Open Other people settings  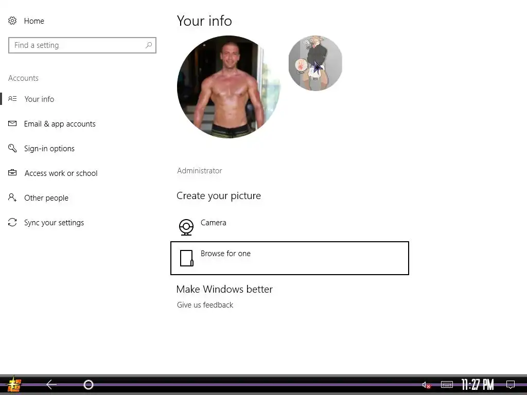tap(46, 198)
